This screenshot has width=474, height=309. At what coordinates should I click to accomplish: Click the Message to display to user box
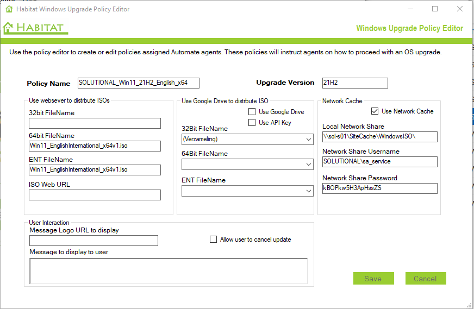[x=169, y=271]
